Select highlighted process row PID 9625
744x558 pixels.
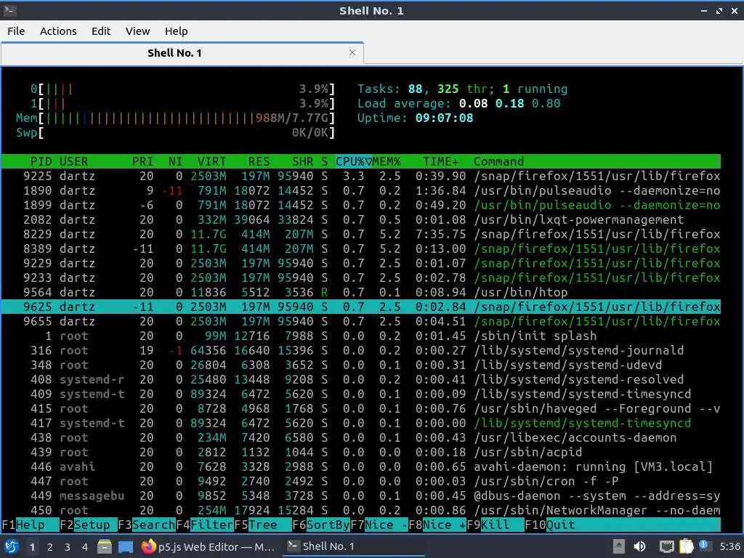361,307
